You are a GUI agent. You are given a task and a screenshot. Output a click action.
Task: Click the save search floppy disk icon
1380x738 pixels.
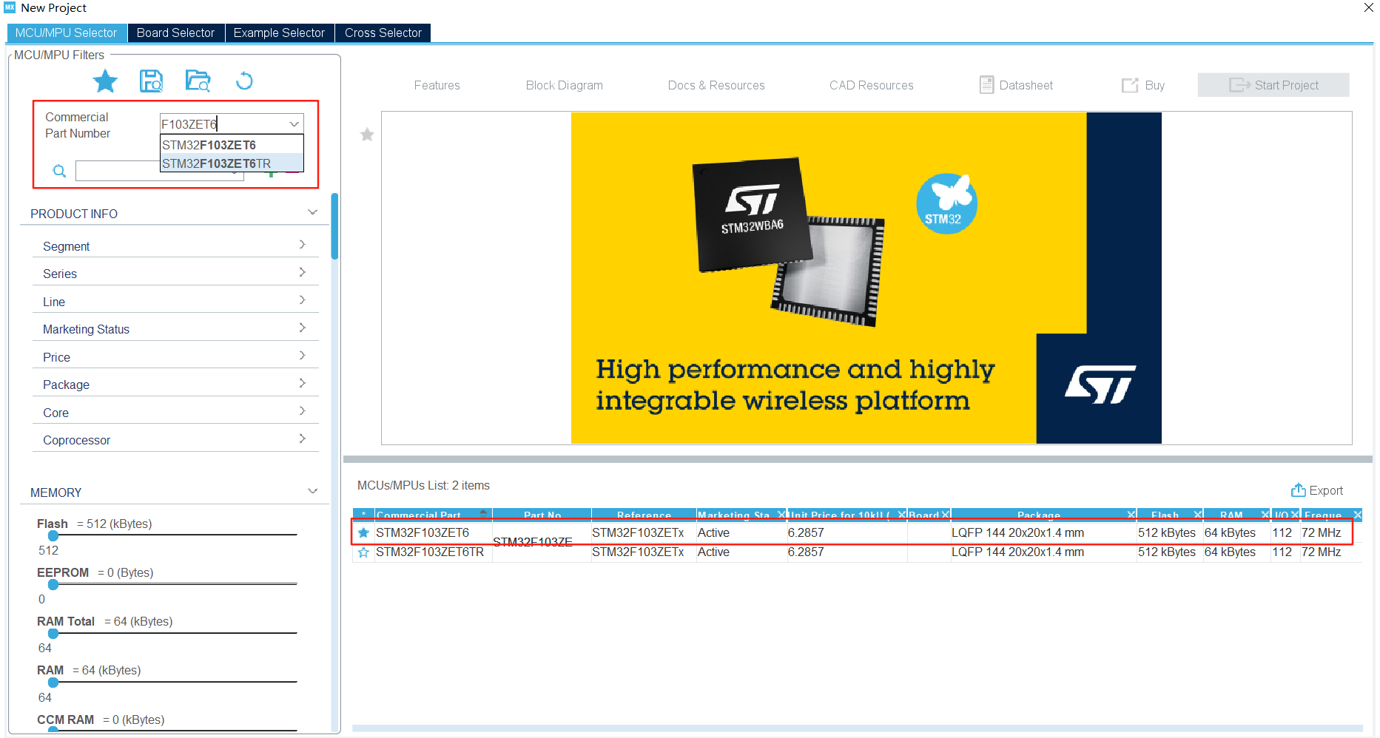[x=152, y=81]
